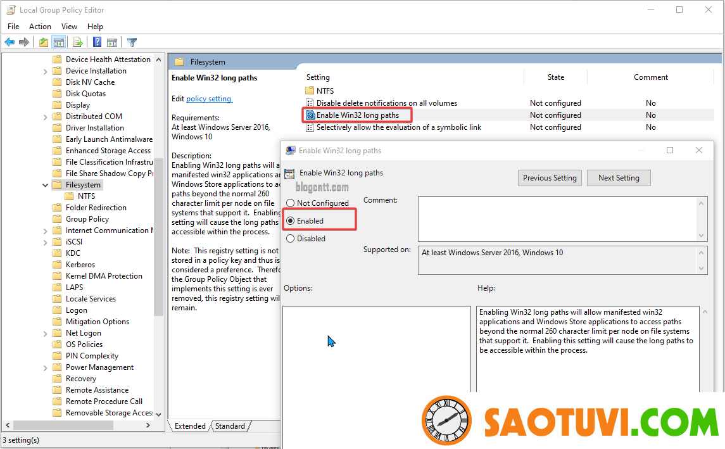Click the Help text scrollbar up arrow
The width and height of the screenshot is (725, 449).
click(x=705, y=312)
